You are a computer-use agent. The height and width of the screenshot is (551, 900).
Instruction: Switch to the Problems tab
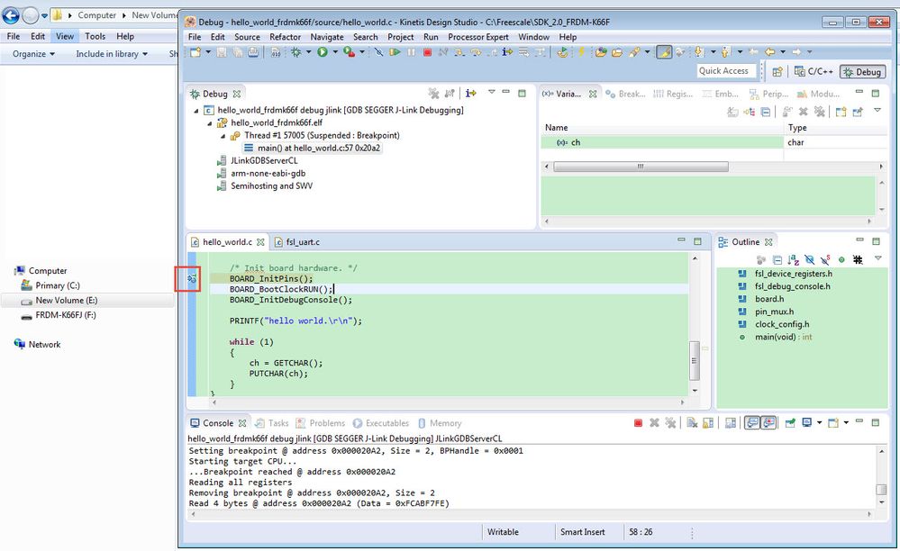(x=321, y=423)
